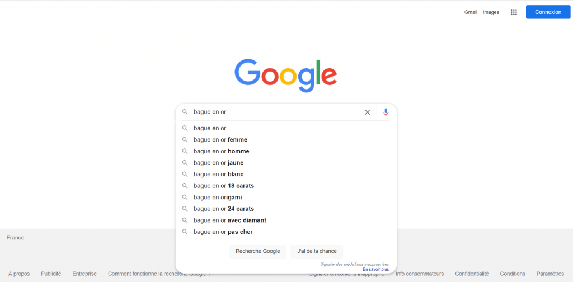Click the 'En savoir plus' link

375,269
